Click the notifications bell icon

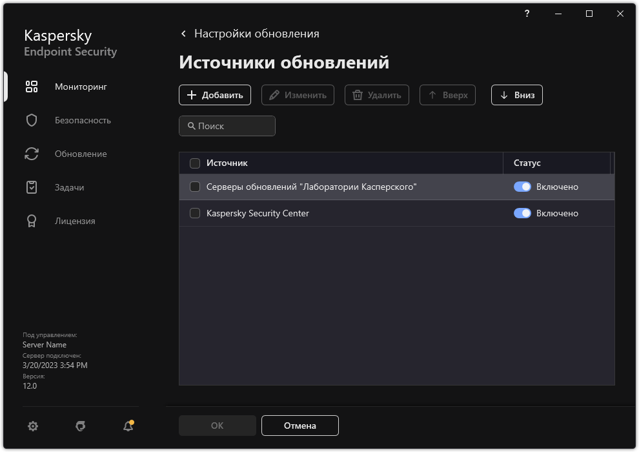(127, 427)
